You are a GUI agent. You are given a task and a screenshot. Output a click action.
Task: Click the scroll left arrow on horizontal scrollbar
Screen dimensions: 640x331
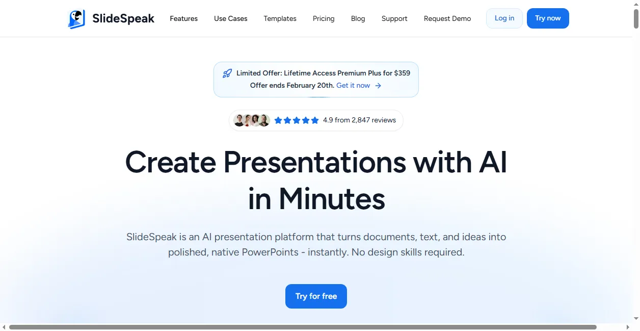tap(4, 327)
